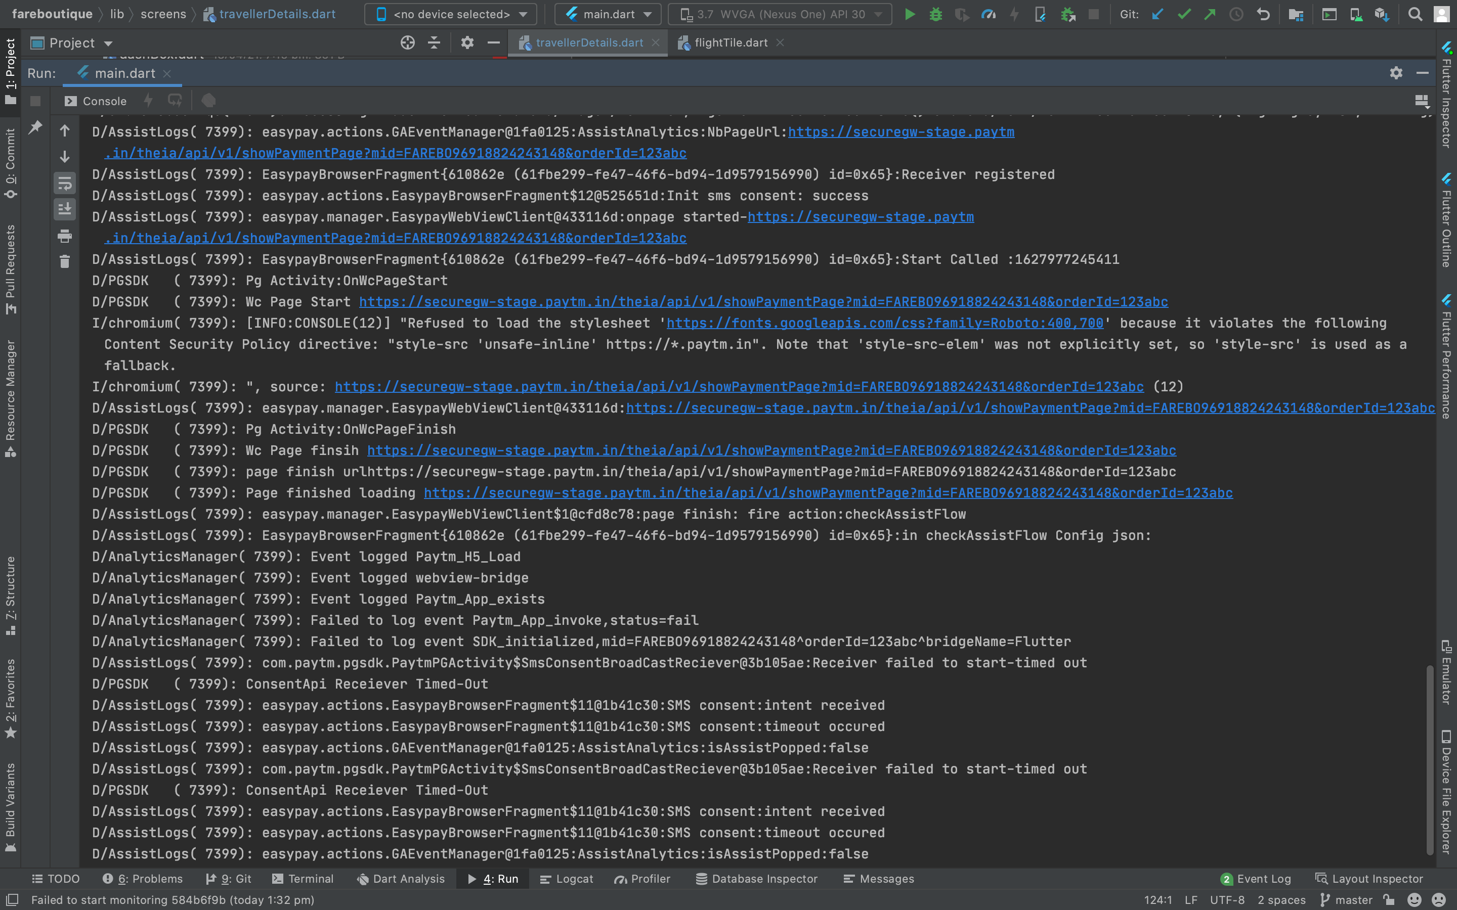Pin the Run tool window with the pin

(36, 127)
